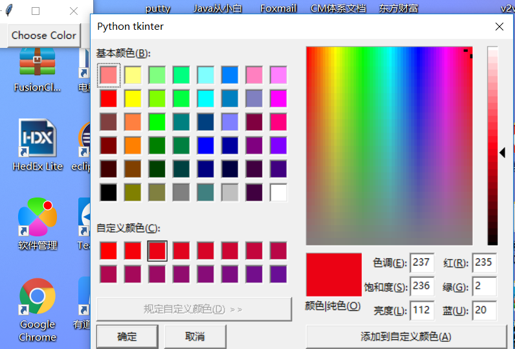The height and width of the screenshot is (349, 515).
Task: Select the violet purple fourth-row swatch
Action: pyautogui.click(x=278, y=146)
